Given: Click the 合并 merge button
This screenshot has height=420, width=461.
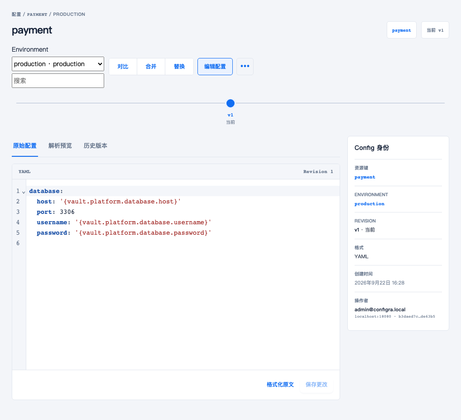Looking at the screenshot, I should point(151,67).
